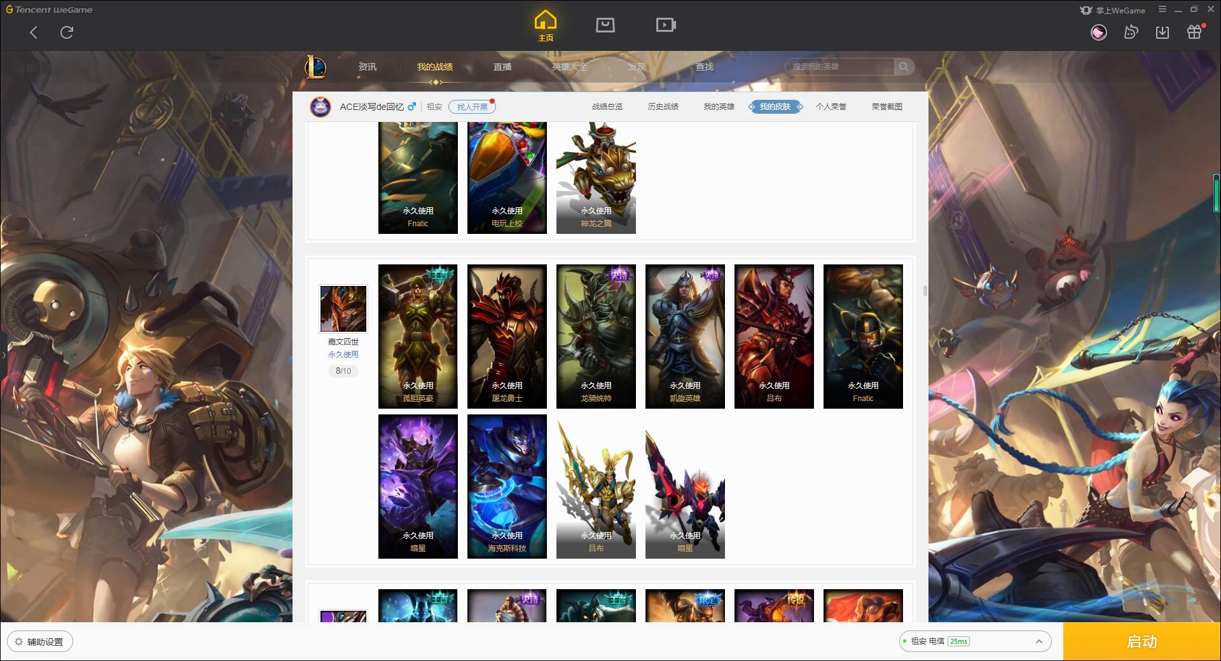Open the home 主页 icon
The width and height of the screenshot is (1221, 661).
545,25
